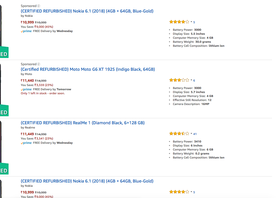Expand the ratings dropdown arrow for sponsored Nokia 6.1
Image resolution: width=276 pixels, height=198 pixels.
191,22
